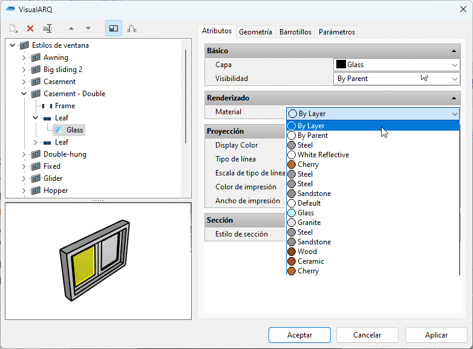This screenshot has width=473, height=349.
Task: Collapse the Estilos de ventana root node
Action: pyautogui.click(x=12, y=45)
